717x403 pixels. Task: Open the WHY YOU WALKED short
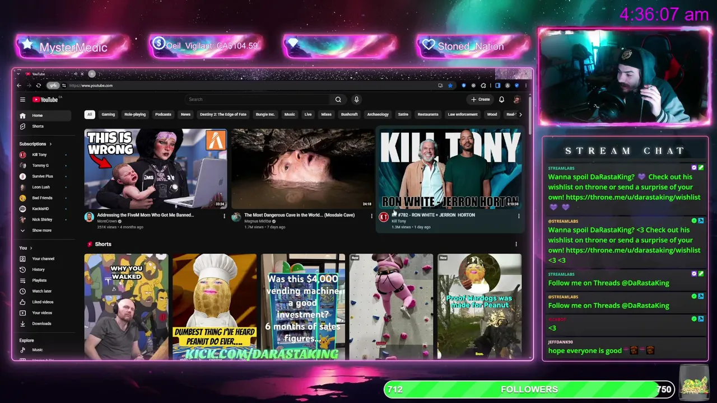[126, 306]
